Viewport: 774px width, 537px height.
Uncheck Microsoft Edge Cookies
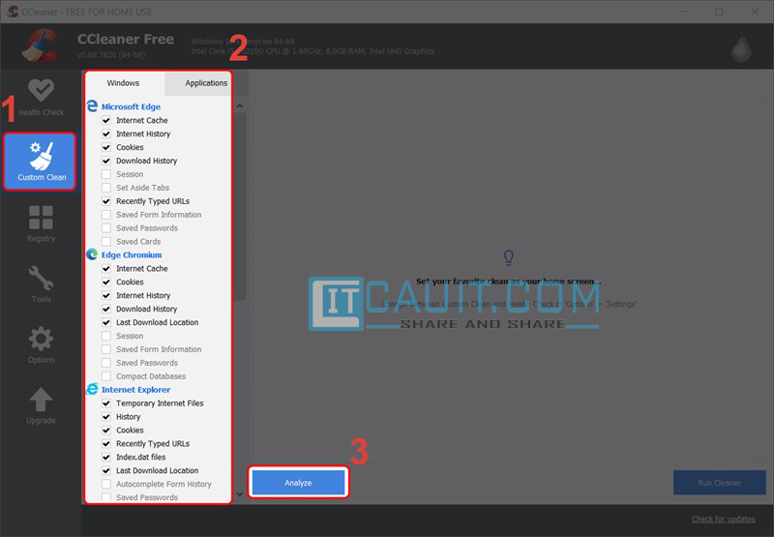point(106,147)
